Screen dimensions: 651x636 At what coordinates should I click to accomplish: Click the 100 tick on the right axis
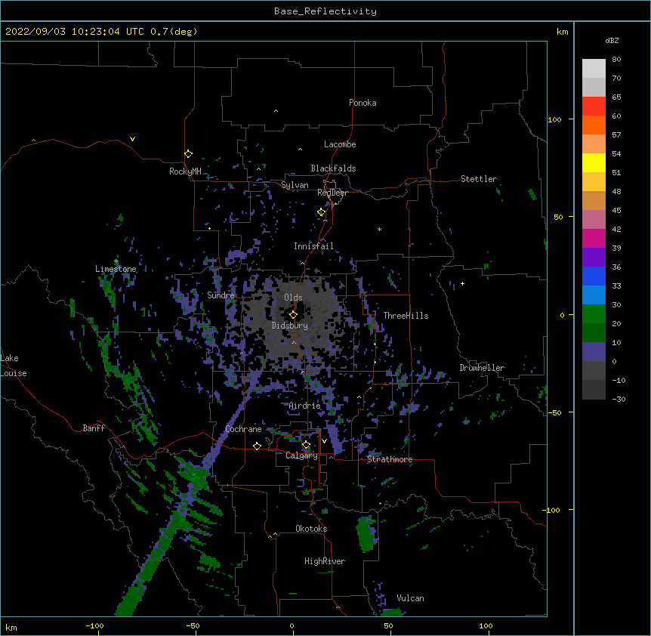[554, 119]
